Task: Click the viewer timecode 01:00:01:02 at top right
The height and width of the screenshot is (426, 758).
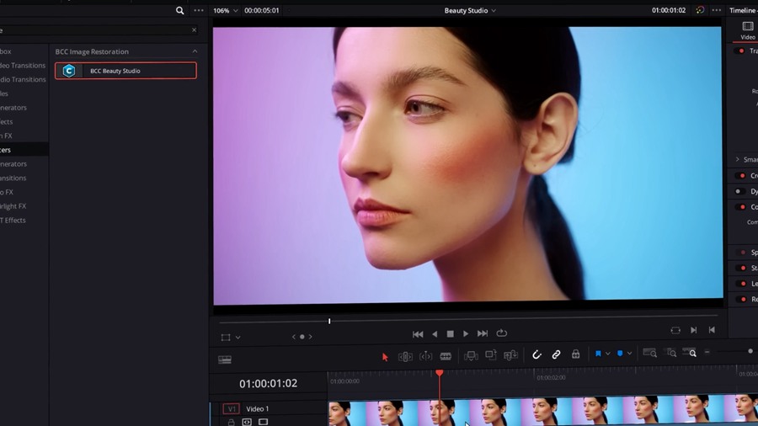Action: pos(669,10)
